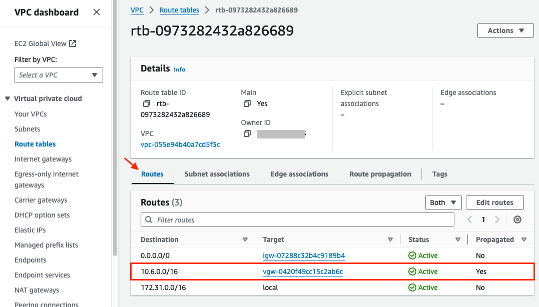Go to next routes page arrow
The width and height of the screenshot is (539, 307).
tap(497, 219)
